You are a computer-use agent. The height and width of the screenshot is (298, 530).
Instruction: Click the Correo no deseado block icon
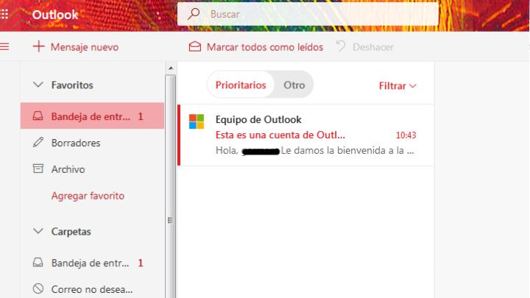click(x=38, y=289)
